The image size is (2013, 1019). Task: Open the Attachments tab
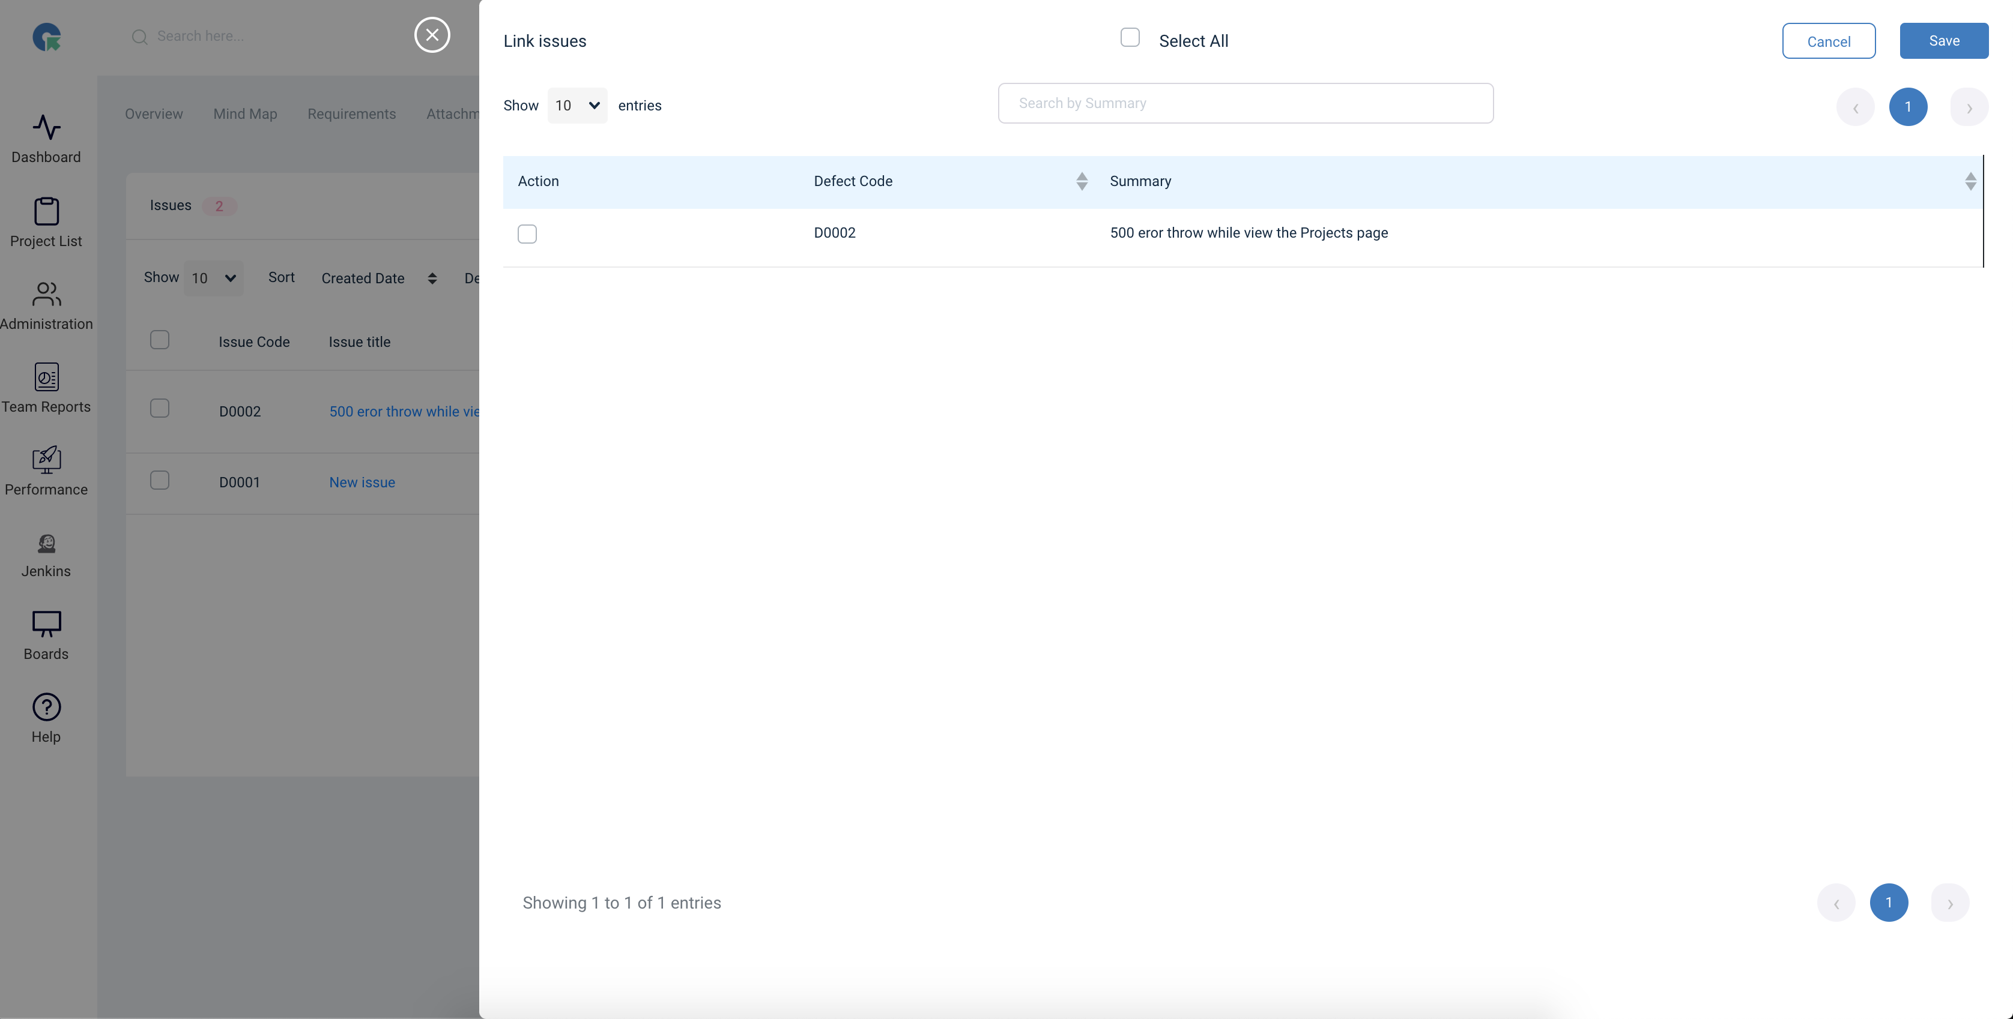452,114
